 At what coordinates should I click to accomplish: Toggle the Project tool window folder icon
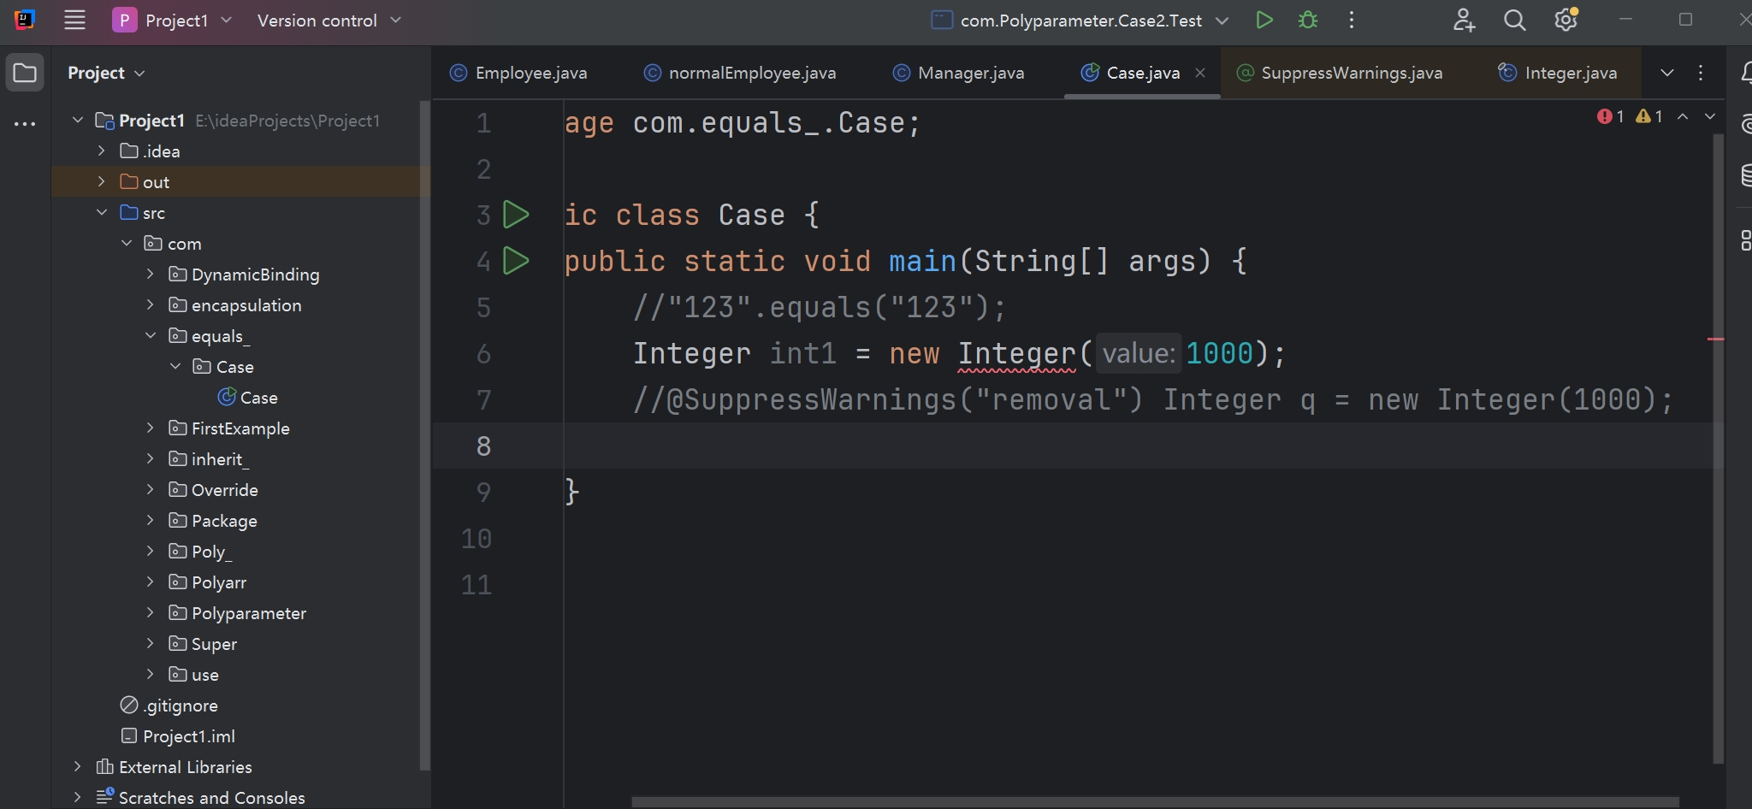(25, 73)
